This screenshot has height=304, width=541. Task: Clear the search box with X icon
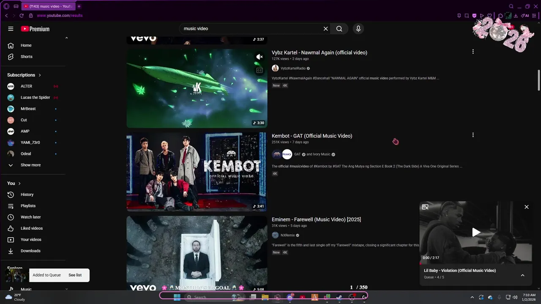tap(325, 29)
